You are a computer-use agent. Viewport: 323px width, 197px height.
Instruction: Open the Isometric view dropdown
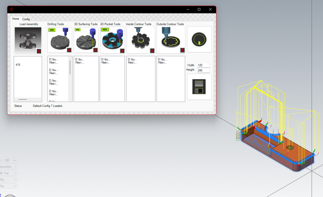8,167
